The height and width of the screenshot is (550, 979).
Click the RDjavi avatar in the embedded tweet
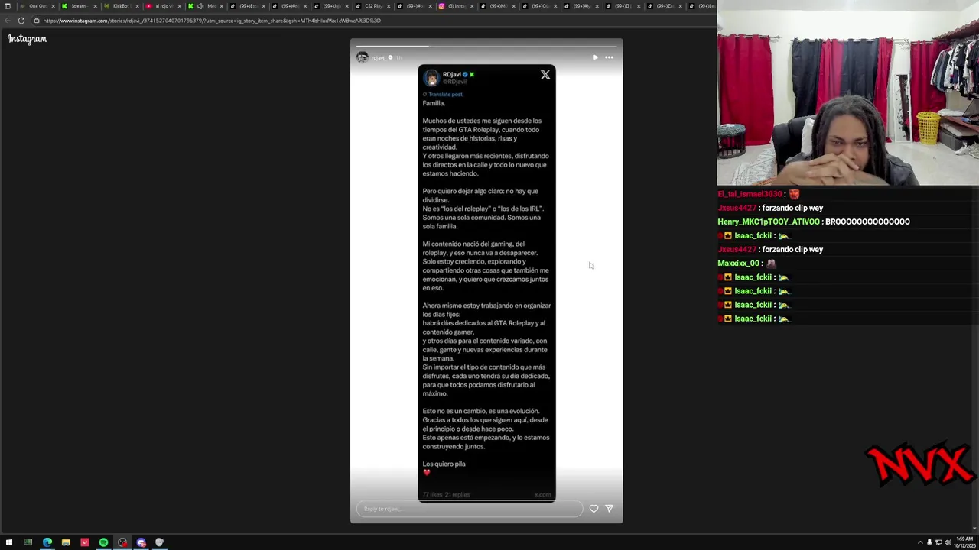point(432,78)
